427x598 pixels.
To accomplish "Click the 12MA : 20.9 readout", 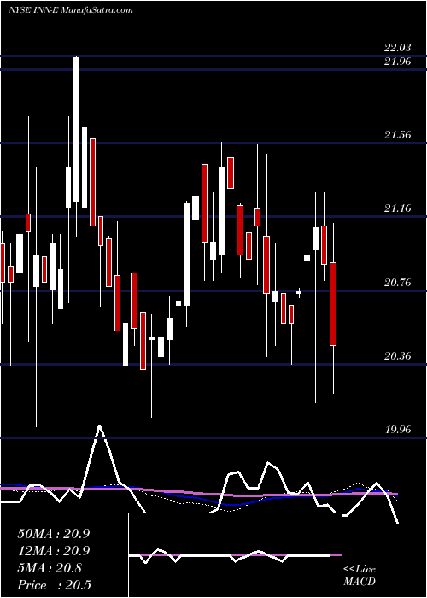I will pyautogui.click(x=53, y=551).
